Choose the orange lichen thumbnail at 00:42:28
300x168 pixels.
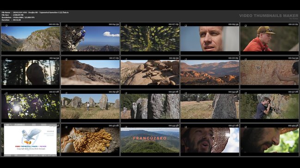click(x=90, y=140)
